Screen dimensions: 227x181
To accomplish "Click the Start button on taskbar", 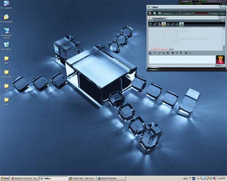I will (5, 178).
